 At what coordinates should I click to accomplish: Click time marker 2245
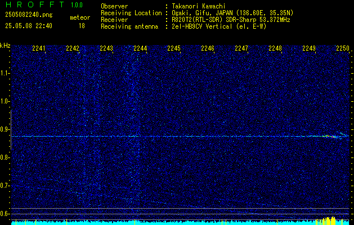point(174,48)
